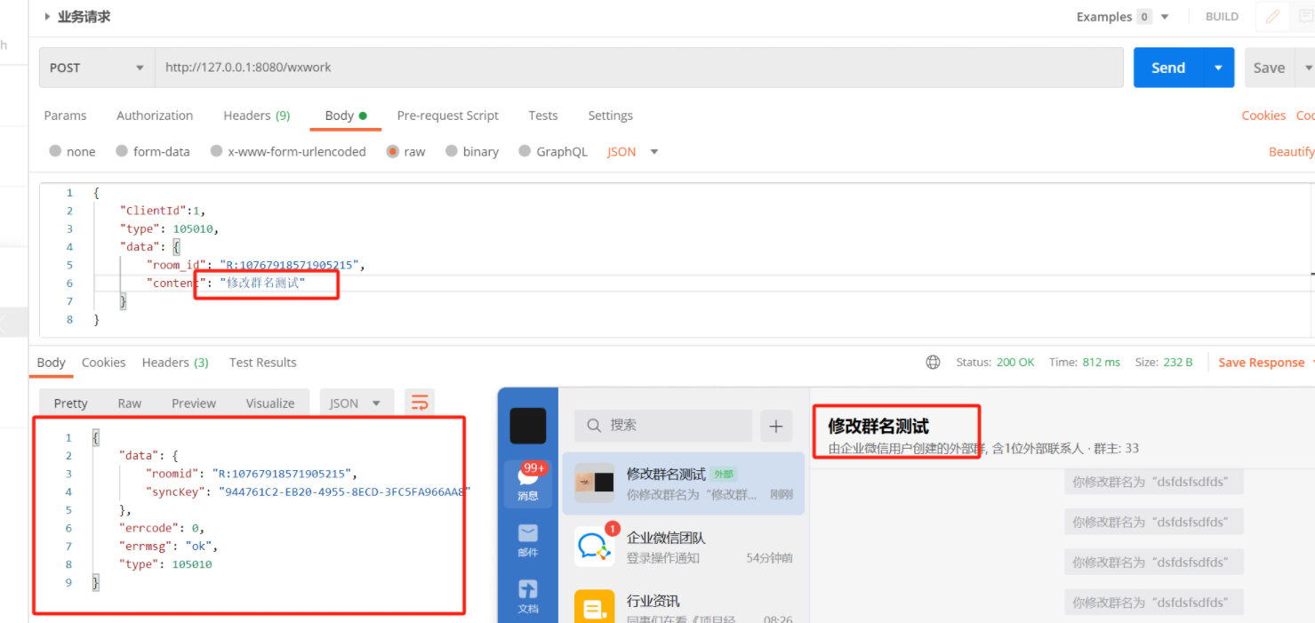Open the Send button dropdown arrow
The image size is (1315, 623).
(1219, 68)
